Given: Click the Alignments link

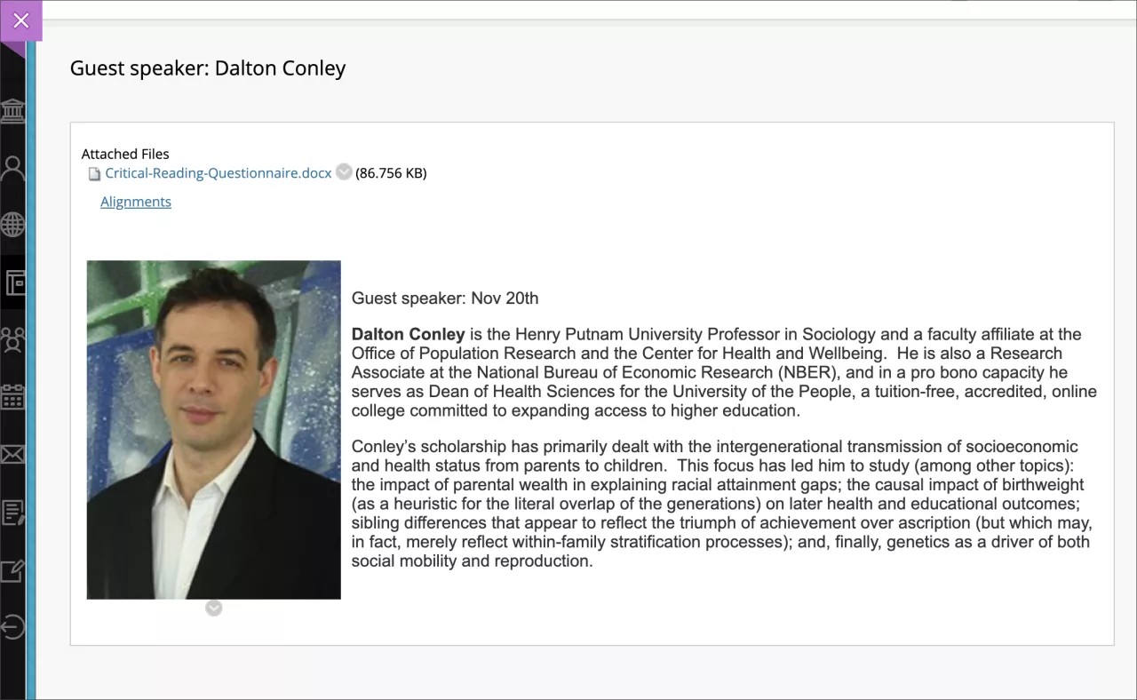Looking at the screenshot, I should [136, 202].
